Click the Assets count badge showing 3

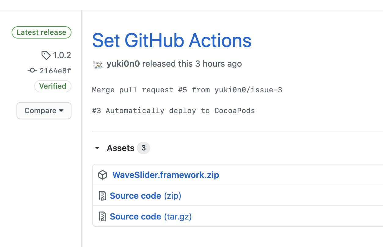[144, 148]
